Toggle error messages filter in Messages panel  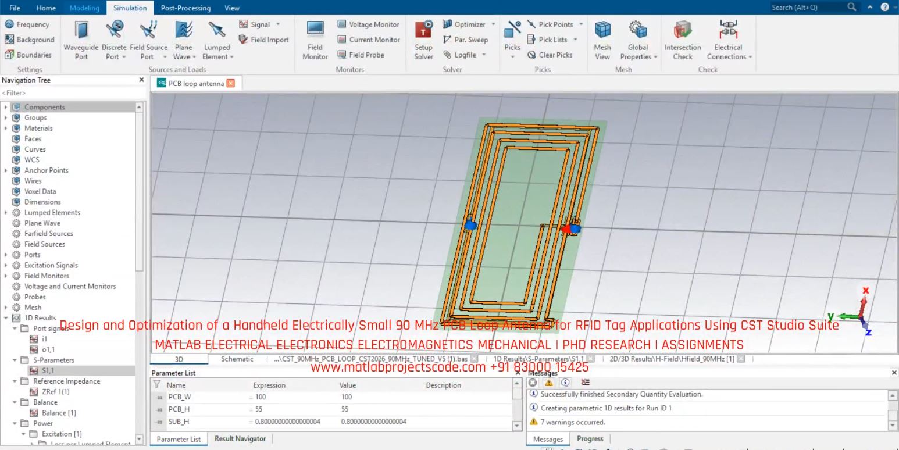pos(532,383)
